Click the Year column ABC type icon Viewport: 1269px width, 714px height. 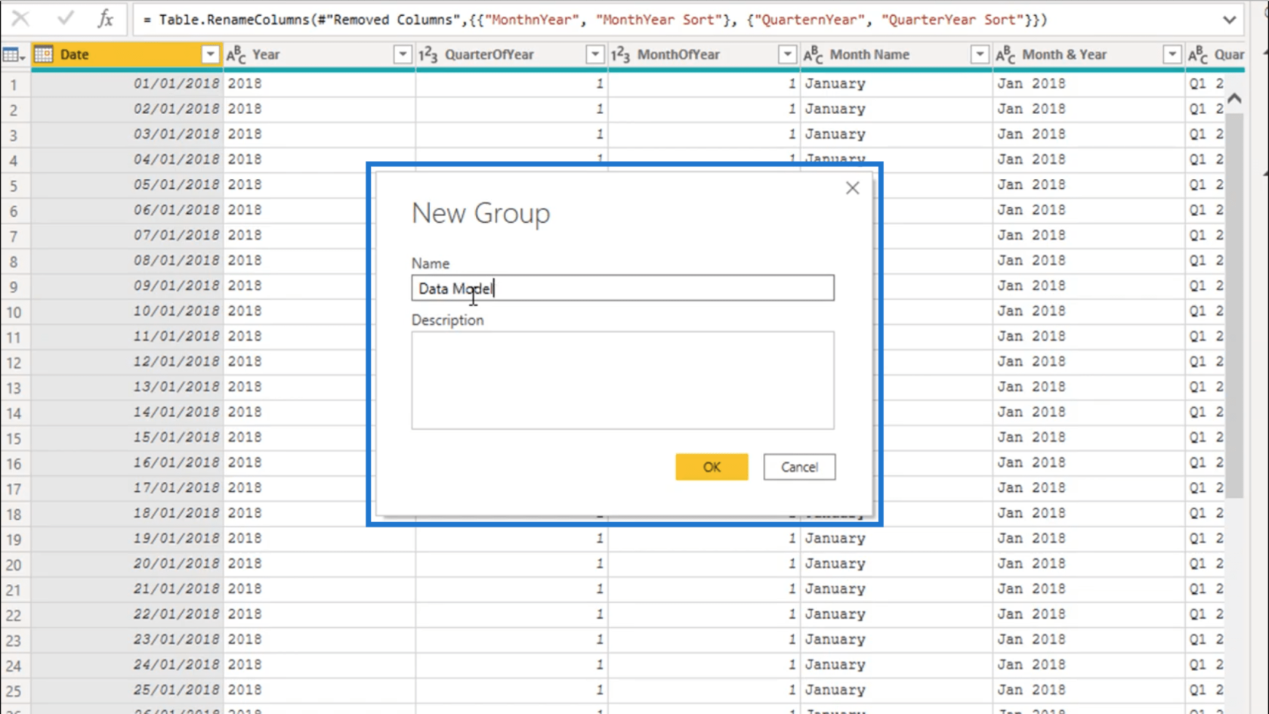(x=236, y=54)
